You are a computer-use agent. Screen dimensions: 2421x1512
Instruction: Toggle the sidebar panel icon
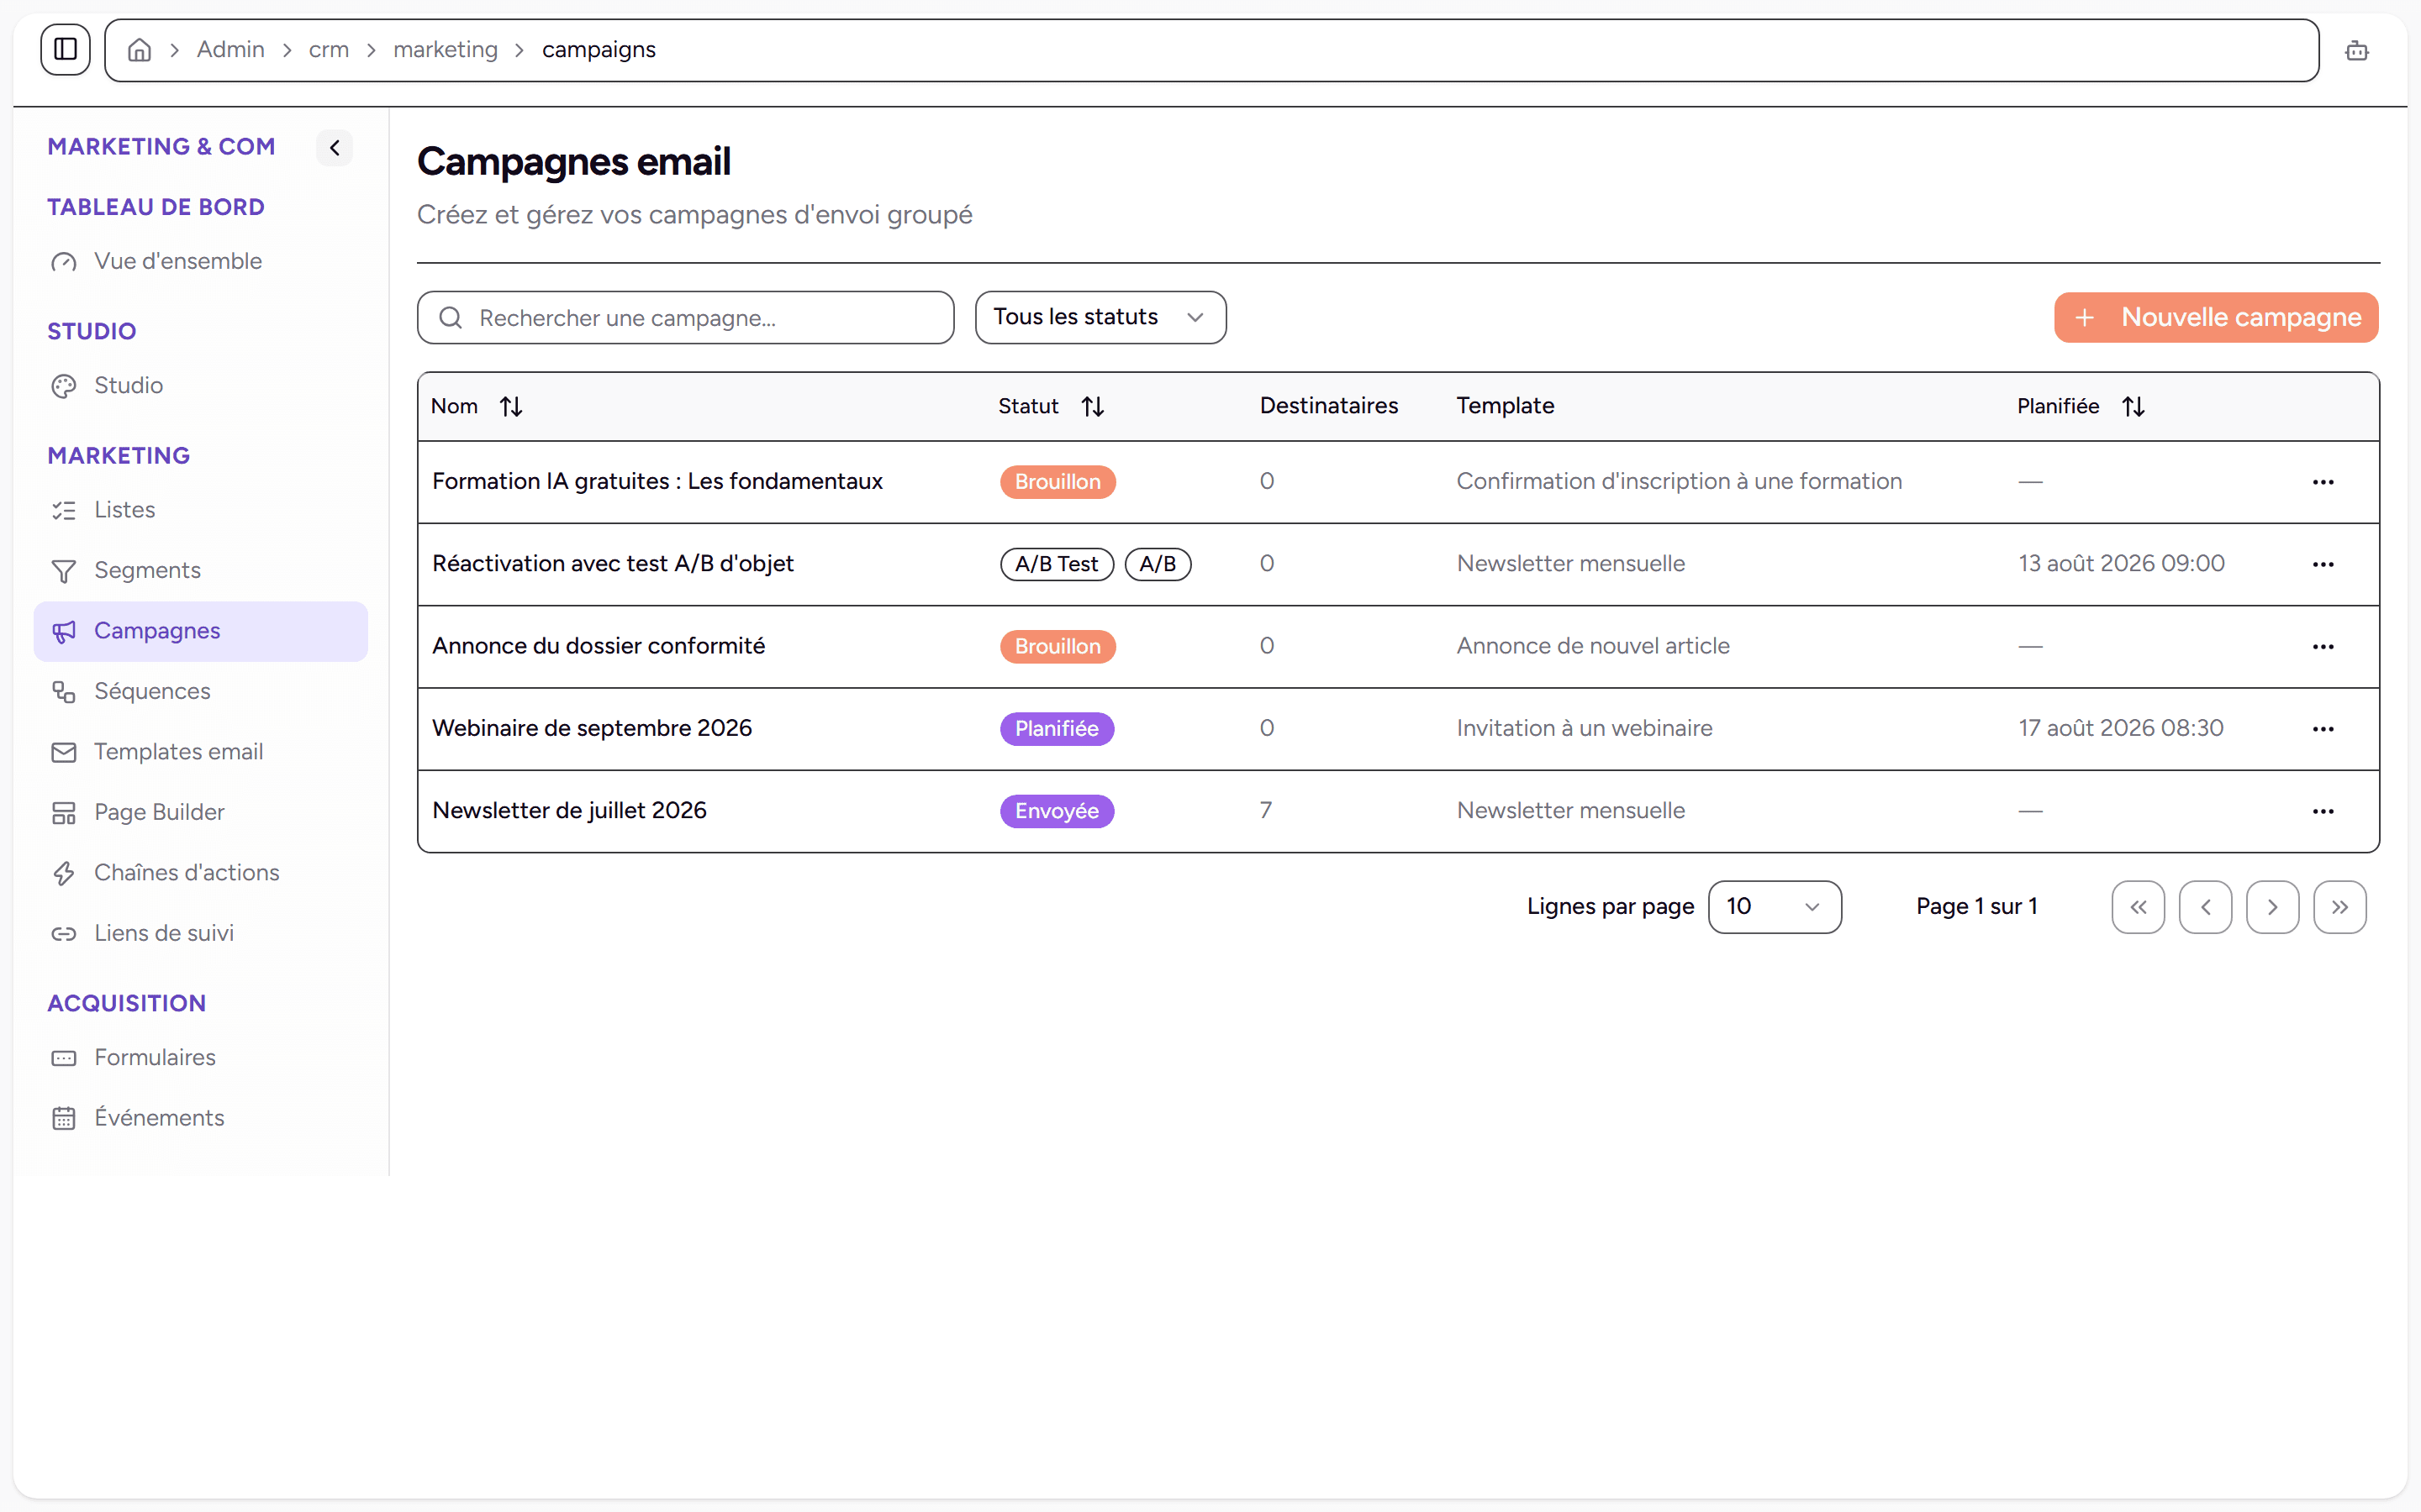[65, 49]
